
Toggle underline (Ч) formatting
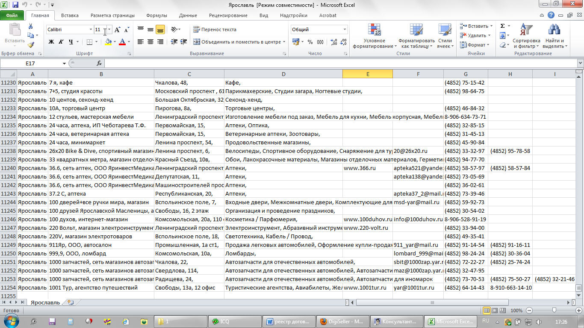tap(71, 42)
